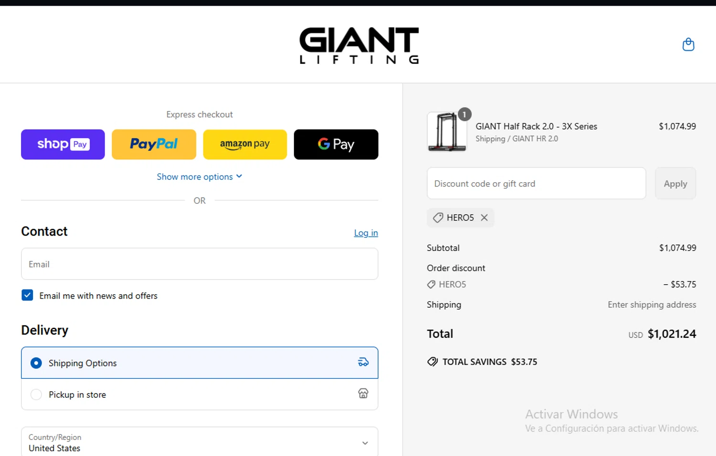Choose Amazon Pay express checkout
This screenshot has height=456, width=716.
245,144
